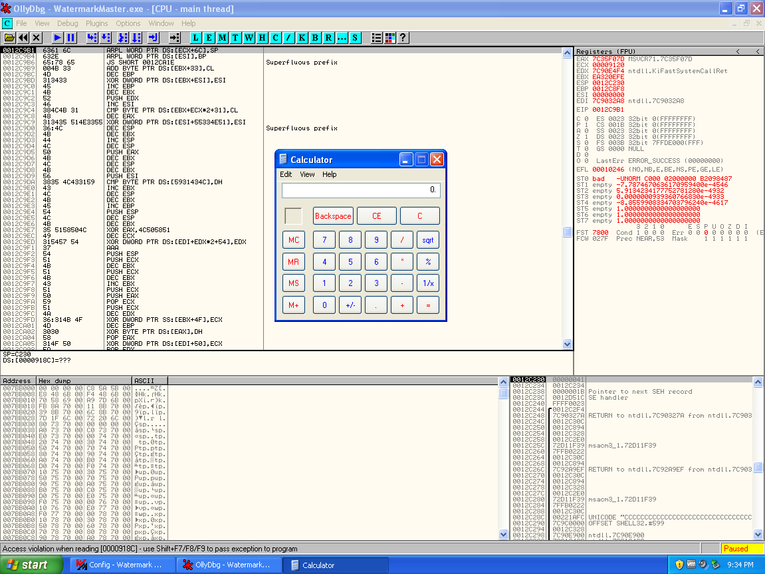
Task: Pause execution with the pause toolbar icon
Action: [x=70, y=38]
